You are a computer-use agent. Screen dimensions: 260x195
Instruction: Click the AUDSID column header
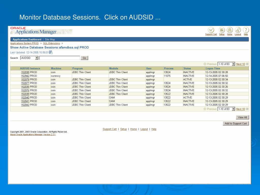pyautogui.click(x=25, y=69)
